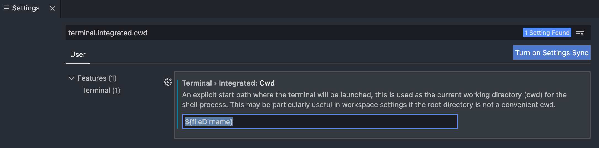Click the Settings tab's list icon
This screenshot has height=148, width=599.
click(x=6, y=8)
